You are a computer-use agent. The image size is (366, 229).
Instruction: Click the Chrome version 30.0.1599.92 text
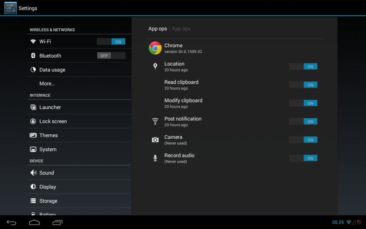183,52
